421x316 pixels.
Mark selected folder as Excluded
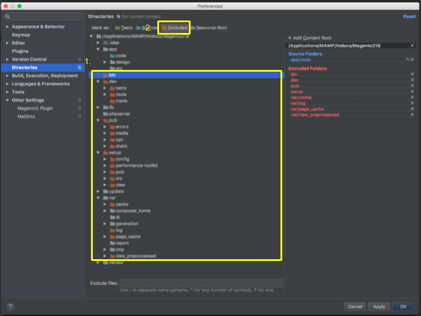tap(175, 28)
